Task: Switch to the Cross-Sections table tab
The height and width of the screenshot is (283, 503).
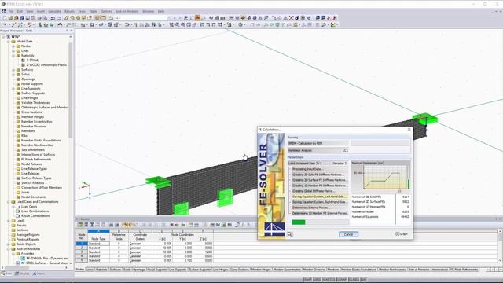Action: (x=239, y=270)
